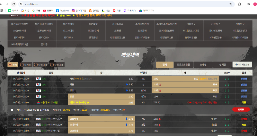The height and width of the screenshot is (136, 257).
Task: Bookmark this page with the star icon
Action: (x=230, y=4)
